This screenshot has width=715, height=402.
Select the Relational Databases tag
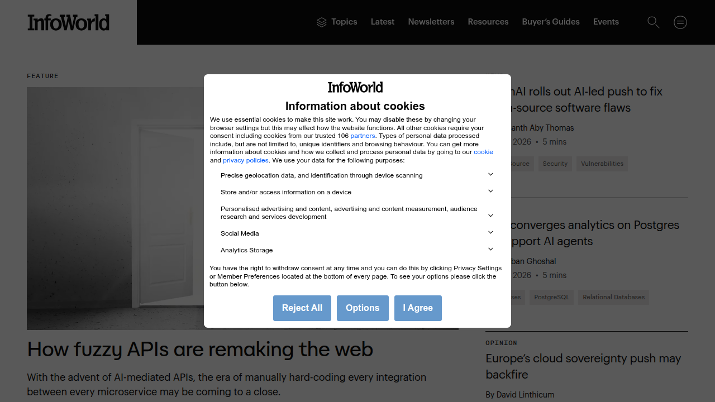click(x=614, y=297)
